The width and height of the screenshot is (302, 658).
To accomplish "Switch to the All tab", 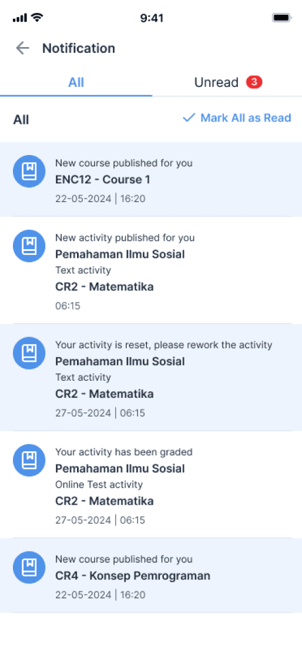I will pyautogui.click(x=76, y=82).
